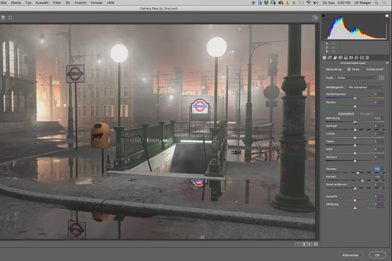
Task: Click the Kontrast slider handle
Action: click(x=355, y=130)
